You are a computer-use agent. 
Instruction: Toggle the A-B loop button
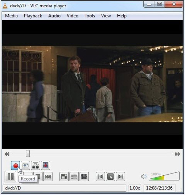point(35,166)
